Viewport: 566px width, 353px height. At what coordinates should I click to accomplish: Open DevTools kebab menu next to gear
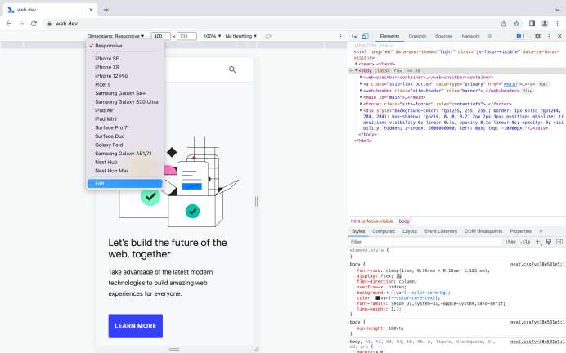pyautogui.click(x=549, y=36)
